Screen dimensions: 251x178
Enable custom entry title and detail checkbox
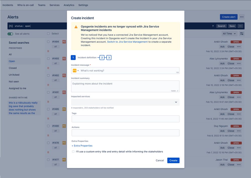pyautogui.click(x=73, y=151)
